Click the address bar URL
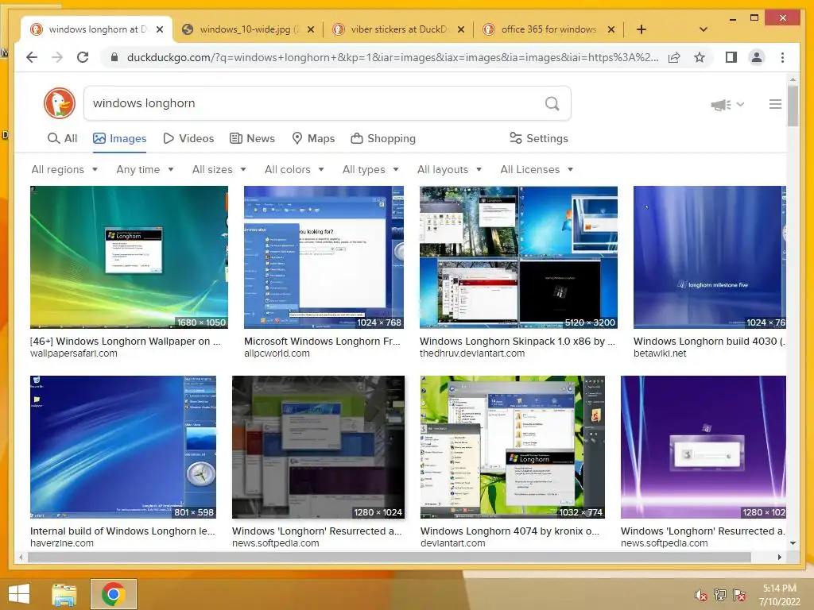Image resolution: width=814 pixels, height=610 pixels. (393, 57)
